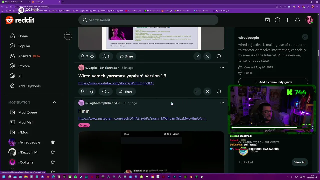Click u/LogAccomplished2436 avatar
The image size is (320, 180).
tap(81, 103)
